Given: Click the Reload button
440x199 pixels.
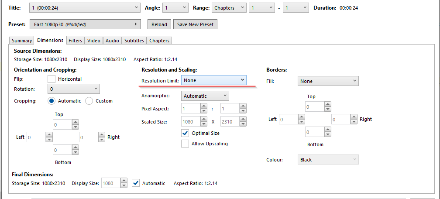Looking at the screenshot, I should [159, 24].
